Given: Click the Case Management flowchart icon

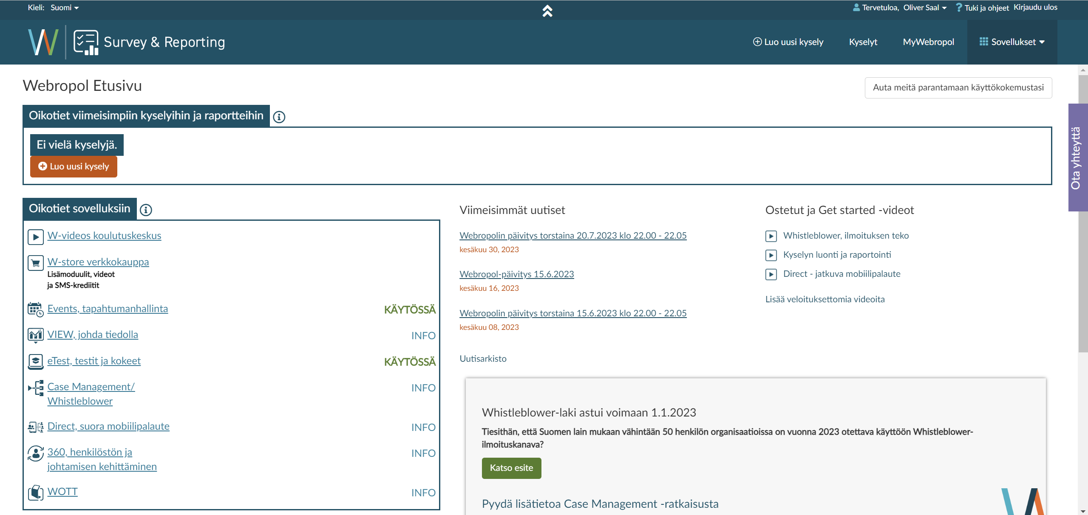Looking at the screenshot, I should [x=36, y=388].
